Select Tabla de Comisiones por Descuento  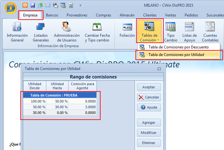(178, 47)
